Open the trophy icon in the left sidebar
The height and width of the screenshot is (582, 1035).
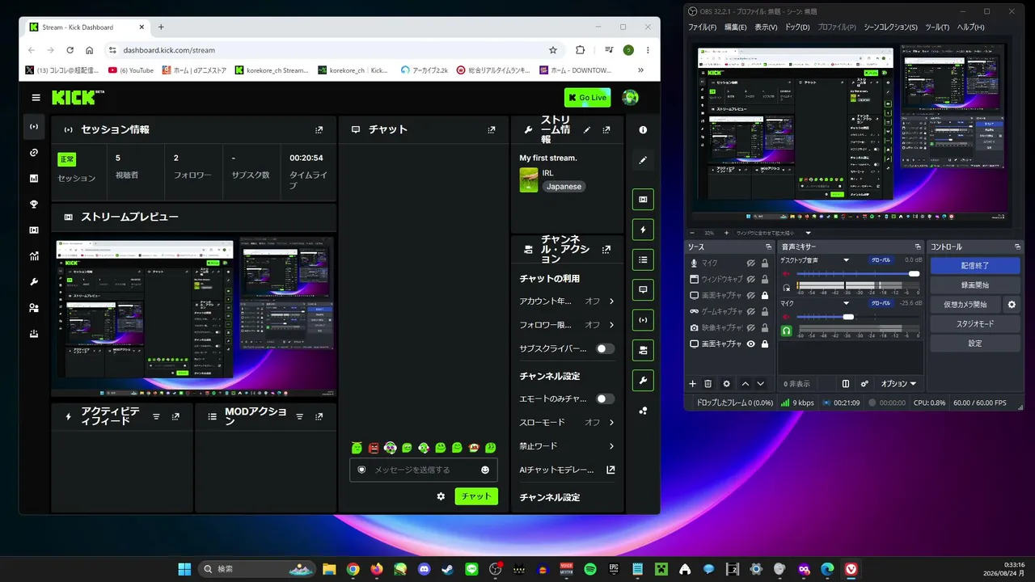click(x=34, y=205)
